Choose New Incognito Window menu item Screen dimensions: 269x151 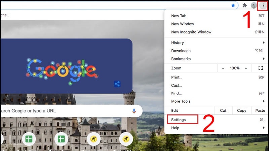[x=191, y=32]
